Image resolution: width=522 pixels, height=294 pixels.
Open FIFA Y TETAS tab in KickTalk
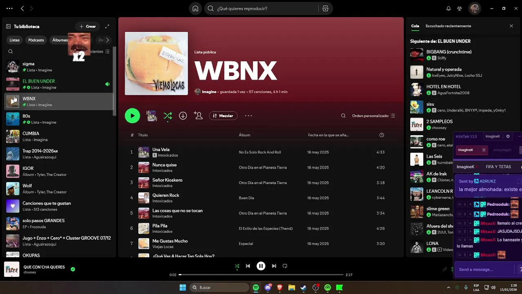pos(498,167)
